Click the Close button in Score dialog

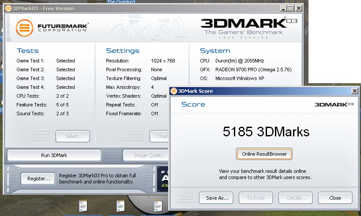335,198
